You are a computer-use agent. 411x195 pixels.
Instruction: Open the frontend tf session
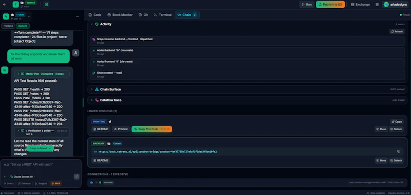[x=397, y=122]
